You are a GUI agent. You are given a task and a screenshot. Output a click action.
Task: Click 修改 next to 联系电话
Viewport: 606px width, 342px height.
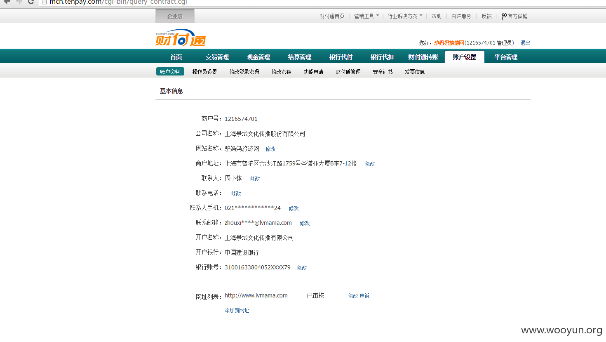pos(236,193)
